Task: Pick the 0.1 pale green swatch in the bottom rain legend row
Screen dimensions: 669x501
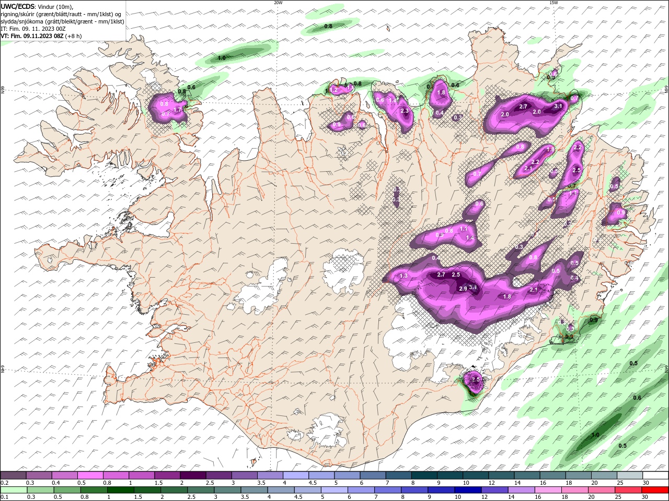Action: pyautogui.click(x=14, y=490)
